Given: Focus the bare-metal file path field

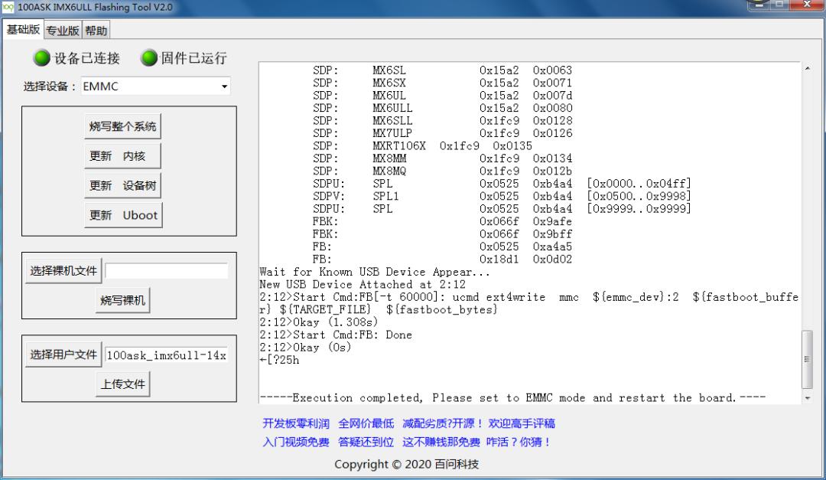Looking at the screenshot, I should (x=167, y=271).
